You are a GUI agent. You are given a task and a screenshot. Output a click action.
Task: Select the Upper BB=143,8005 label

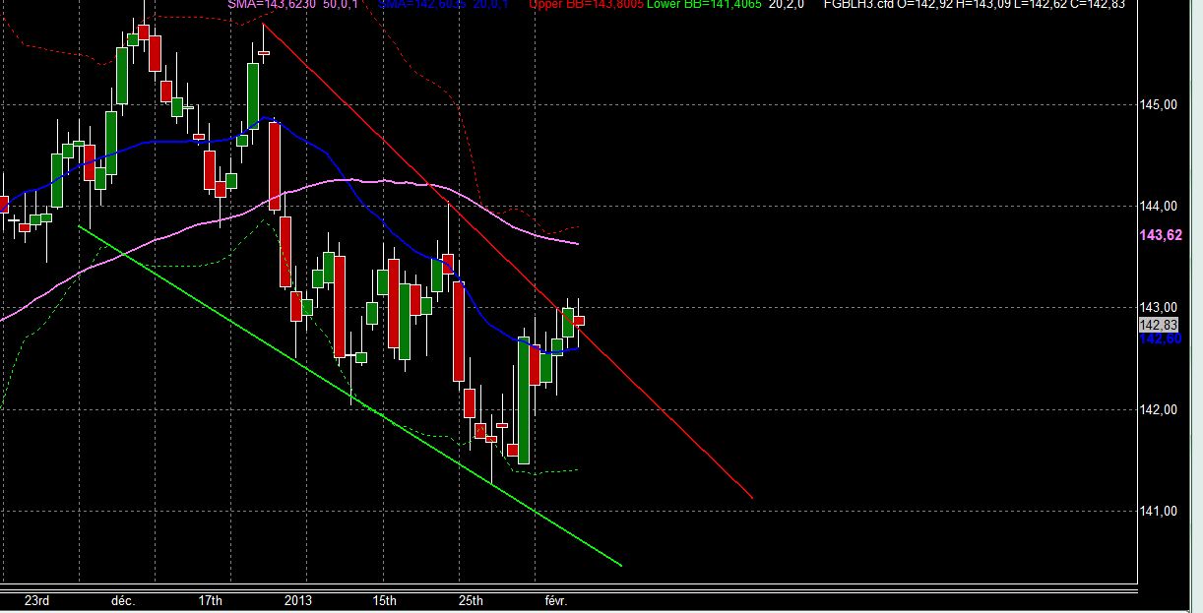[x=586, y=4]
